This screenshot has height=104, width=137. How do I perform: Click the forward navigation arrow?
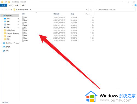coord(6,10)
